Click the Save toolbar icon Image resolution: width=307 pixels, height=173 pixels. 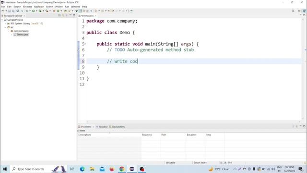[10, 11]
